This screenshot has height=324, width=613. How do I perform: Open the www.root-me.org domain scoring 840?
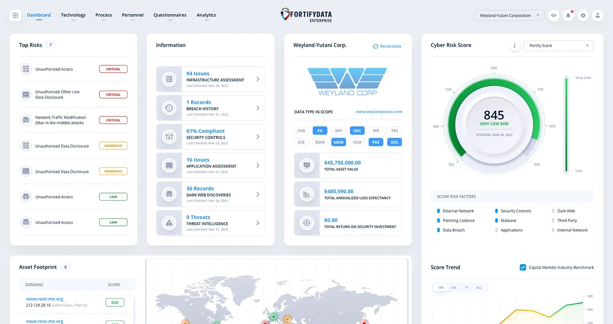click(45, 299)
